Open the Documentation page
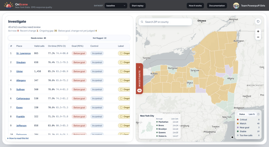This screenshot has width=269, height=147. [217, 6]
